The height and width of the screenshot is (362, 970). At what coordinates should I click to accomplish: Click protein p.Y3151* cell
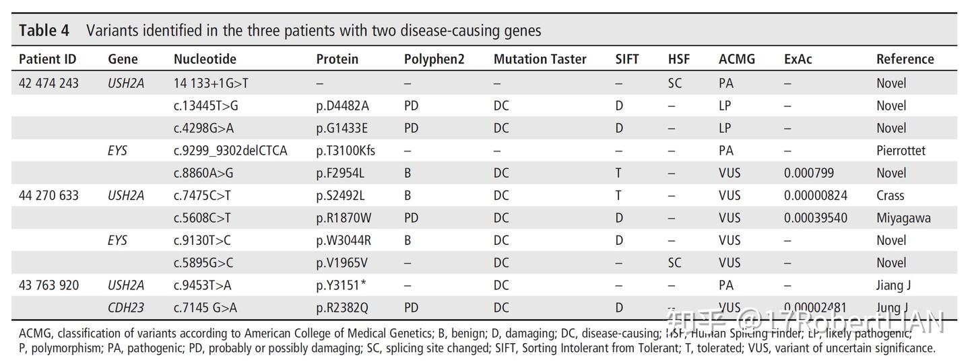click(341, 285)
